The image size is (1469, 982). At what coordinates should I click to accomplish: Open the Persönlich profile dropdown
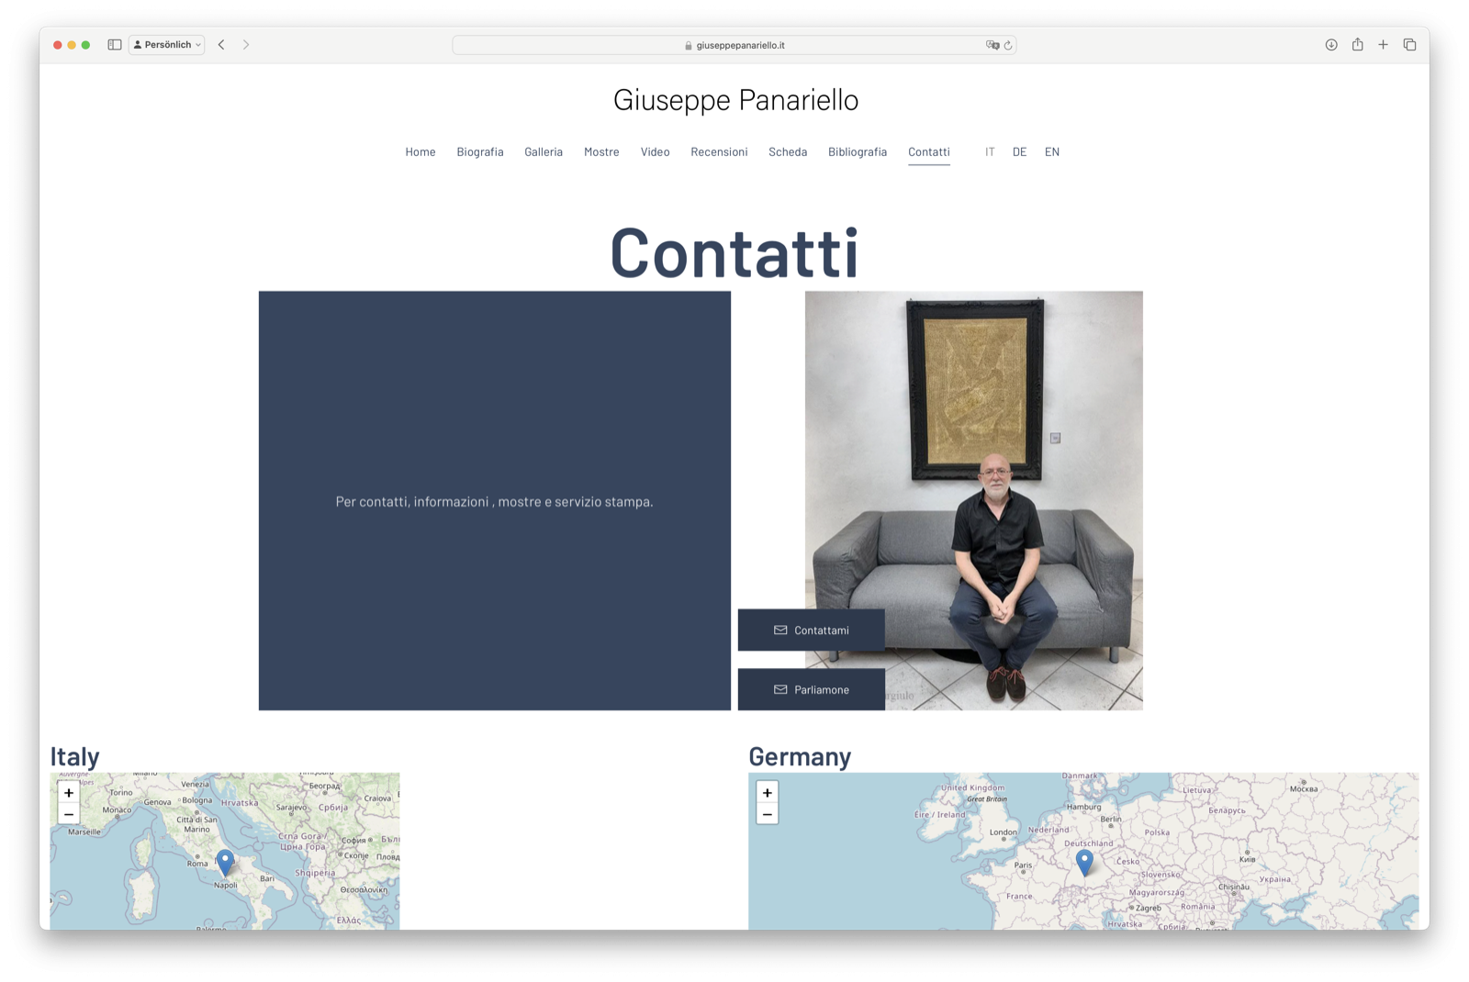(167, 45)
